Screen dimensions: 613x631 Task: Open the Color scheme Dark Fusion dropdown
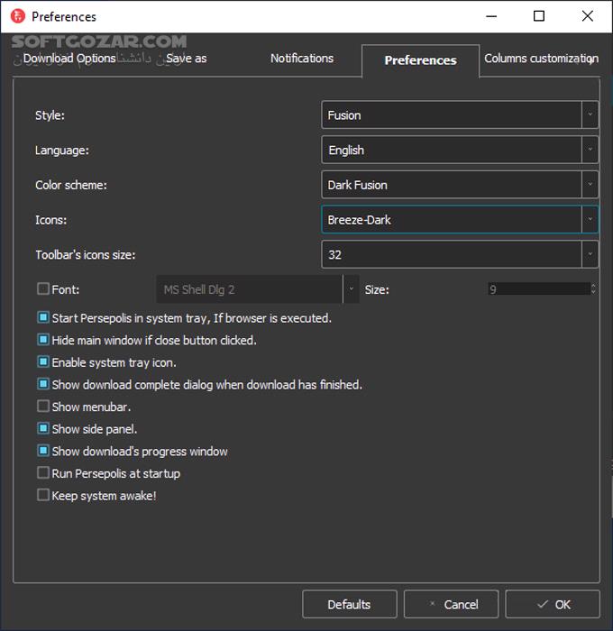[459, 185]
